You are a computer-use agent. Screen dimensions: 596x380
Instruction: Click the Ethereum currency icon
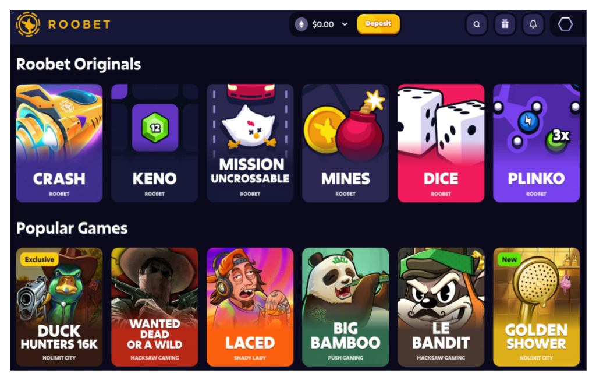(x=301, y=24)
